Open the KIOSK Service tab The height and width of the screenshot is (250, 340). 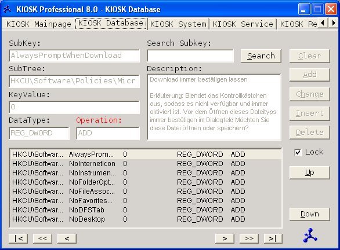click(x=243, y=24)
